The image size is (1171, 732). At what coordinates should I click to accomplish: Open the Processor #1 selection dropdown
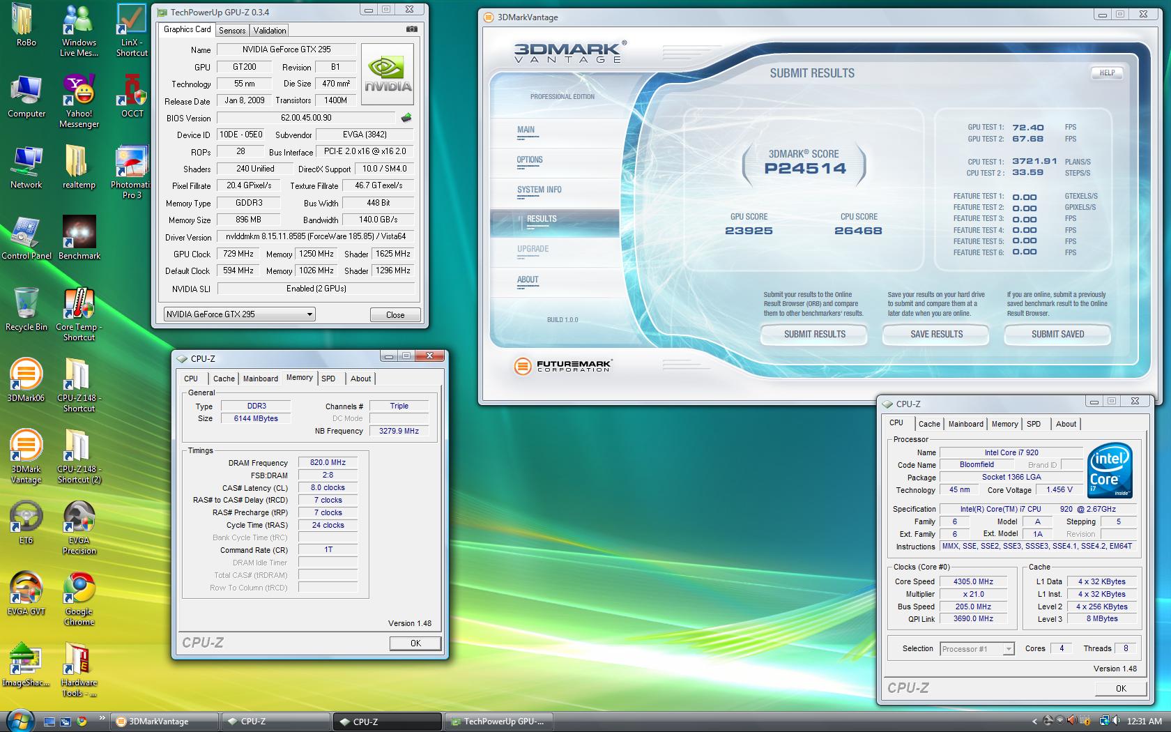[x=977, y=649]
